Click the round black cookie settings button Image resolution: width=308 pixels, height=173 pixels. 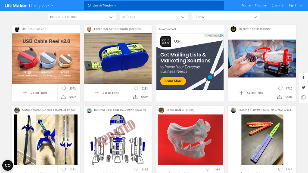8,165
